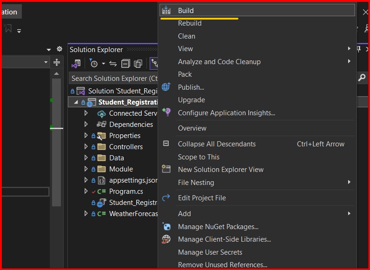The height and width of the screenshot is (270, 370).
Task: Open the settings gear in left panel
Action: click(59, 49)
